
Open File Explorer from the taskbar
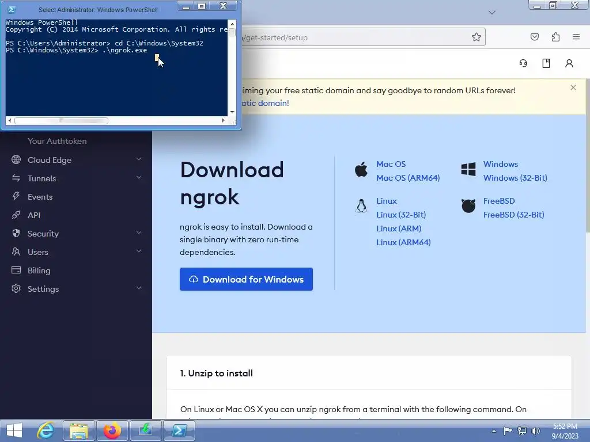78,430
